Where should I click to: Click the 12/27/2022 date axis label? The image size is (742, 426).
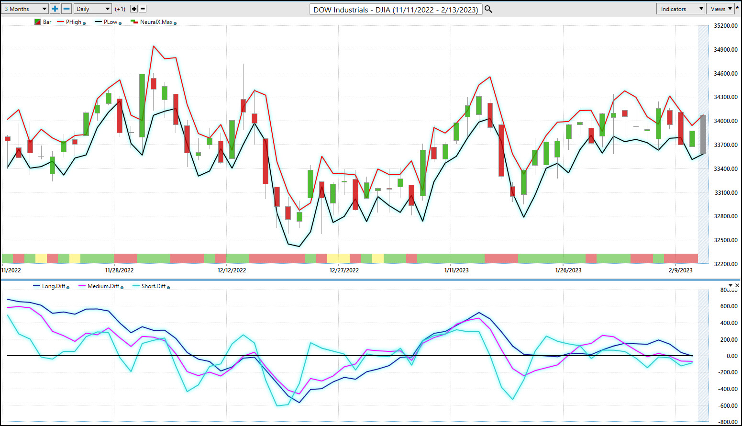(344, 270)
